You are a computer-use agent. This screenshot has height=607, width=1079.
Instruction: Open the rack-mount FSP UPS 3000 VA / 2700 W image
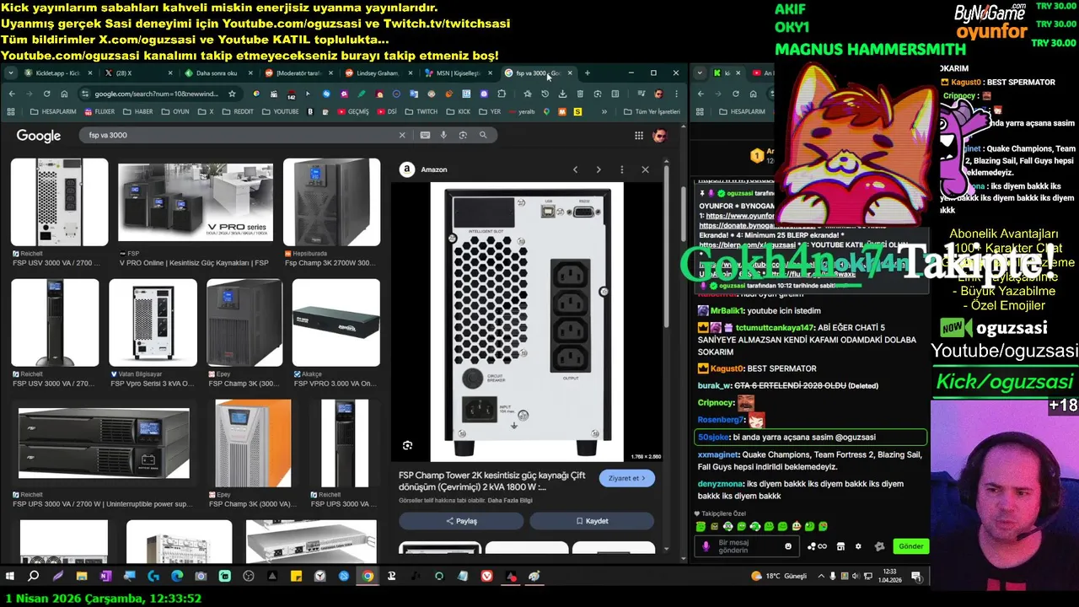tap(104, 443)
